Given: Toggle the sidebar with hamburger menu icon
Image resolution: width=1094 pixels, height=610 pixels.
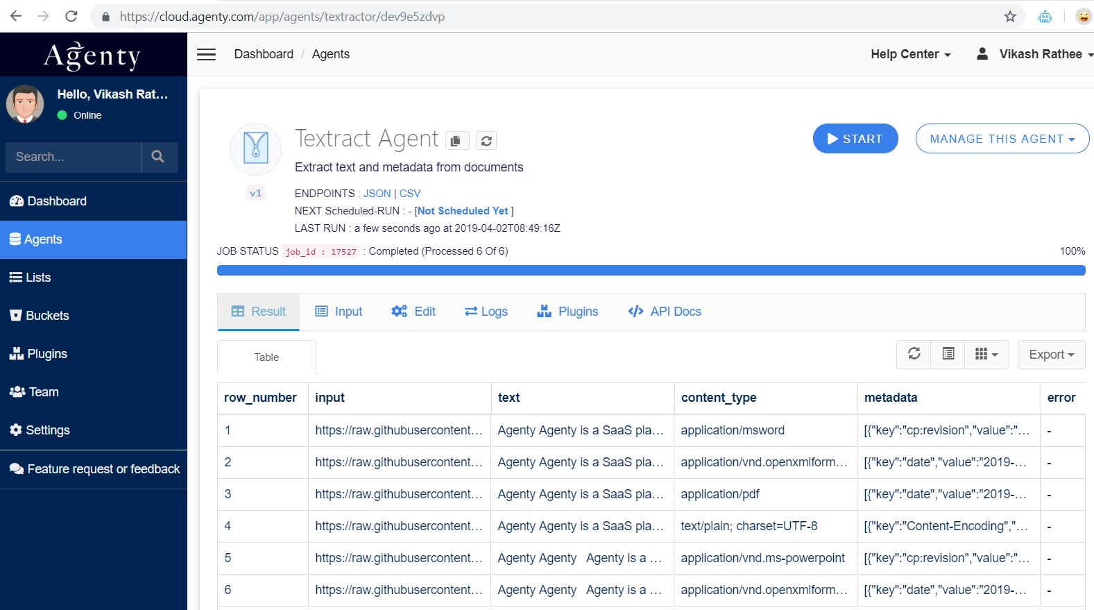Looking at the screenshot, I should click(207, 54).
